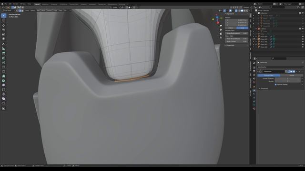Toggle camera view icon in viewport
Screen dimensions: 305x171
(x=221, y=34)
